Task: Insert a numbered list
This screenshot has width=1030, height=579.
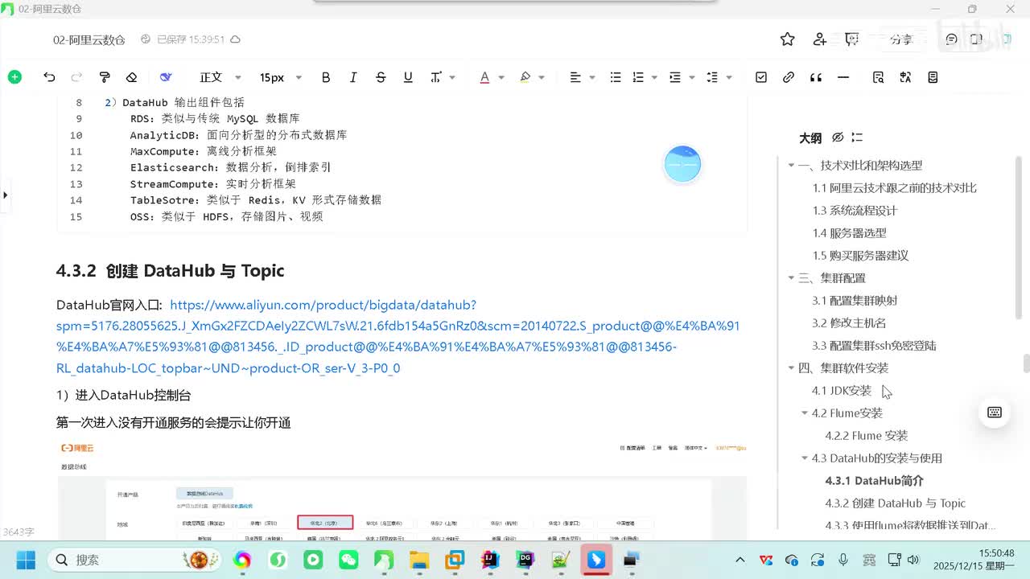Action: (x=638, y=77)
